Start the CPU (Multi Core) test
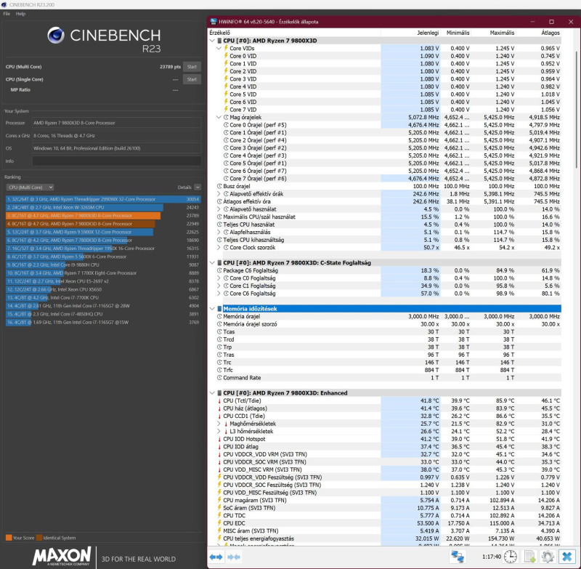This screenshot has height=569, width=581. point(192,67)
